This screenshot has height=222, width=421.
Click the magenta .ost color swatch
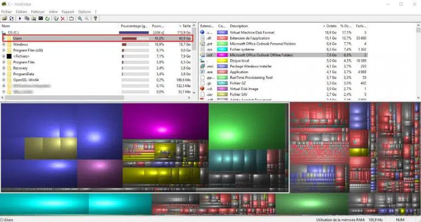tap(223, 55)
